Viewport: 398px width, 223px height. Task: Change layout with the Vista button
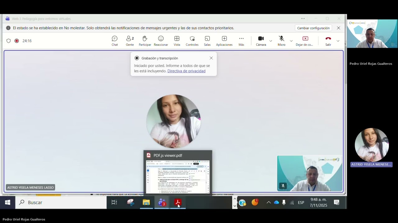point(177,41)
